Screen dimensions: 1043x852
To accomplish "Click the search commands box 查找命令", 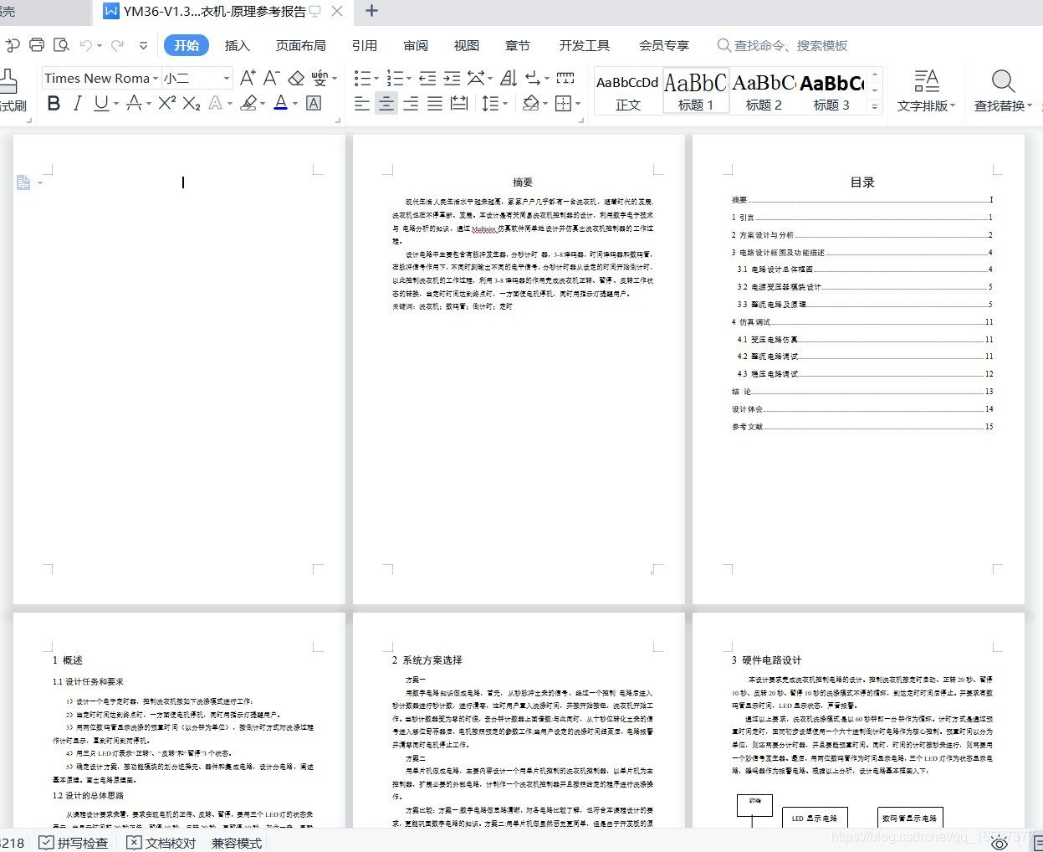I will [x=783, y=45].
